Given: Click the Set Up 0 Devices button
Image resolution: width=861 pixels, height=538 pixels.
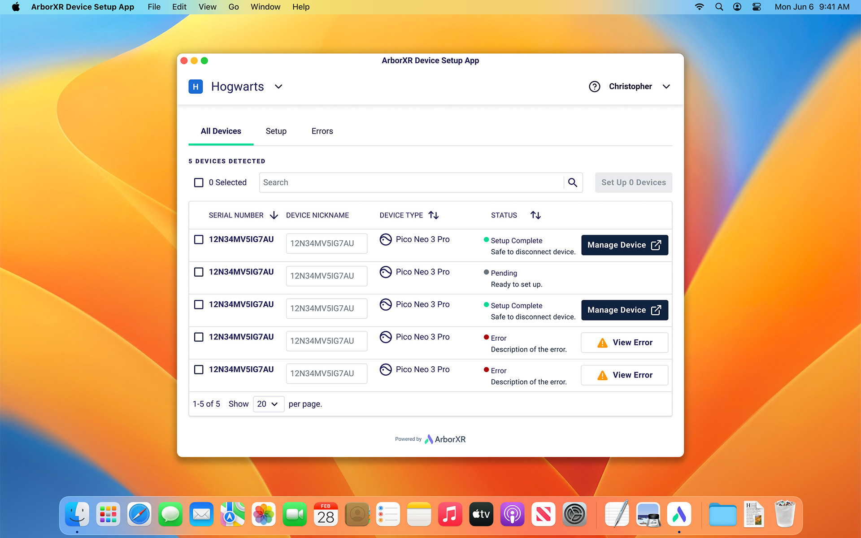Looking at the screenshot, I should [633, 182].
